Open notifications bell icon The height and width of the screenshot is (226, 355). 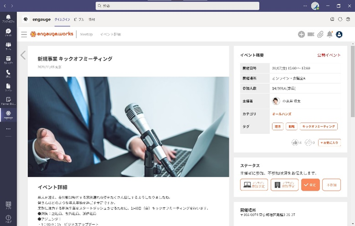[330, 34]
